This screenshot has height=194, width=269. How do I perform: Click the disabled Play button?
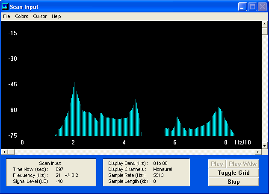217,164
